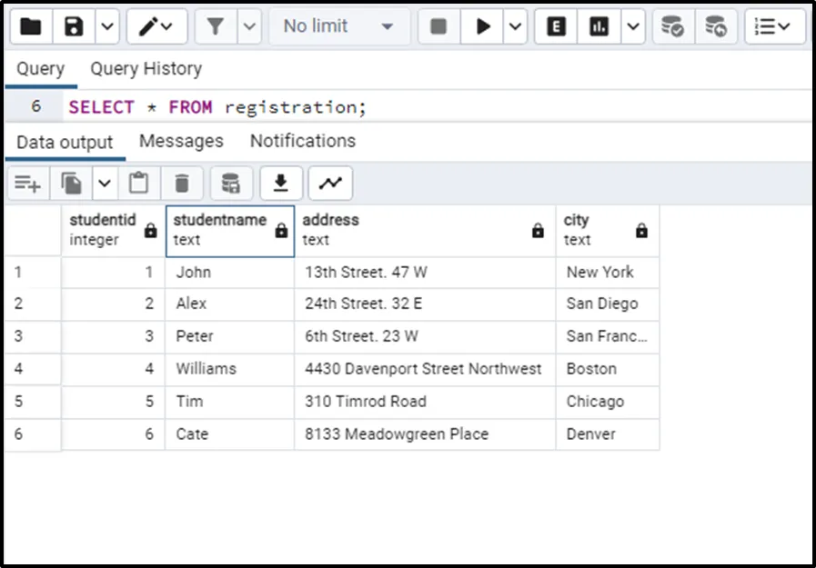Click the Save File disk icon
This screenshot has width=816, height=568.
74,26
